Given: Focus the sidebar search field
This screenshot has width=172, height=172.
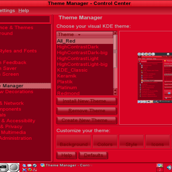Looking at the screenshot, I should tap(25, 19).
